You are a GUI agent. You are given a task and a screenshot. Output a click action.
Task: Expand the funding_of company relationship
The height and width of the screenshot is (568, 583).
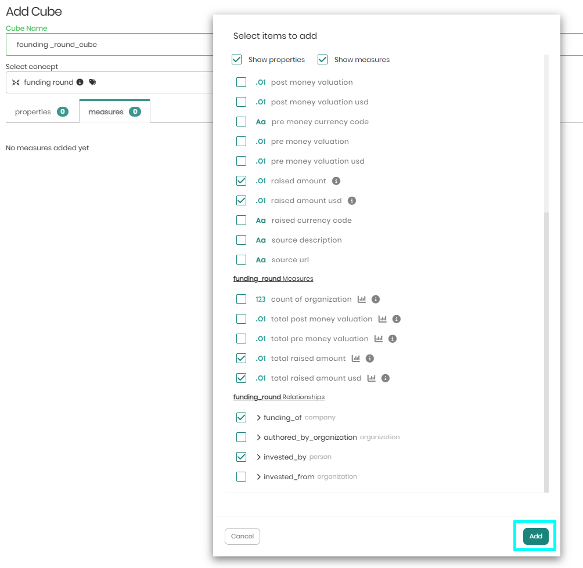click(259, 418)
